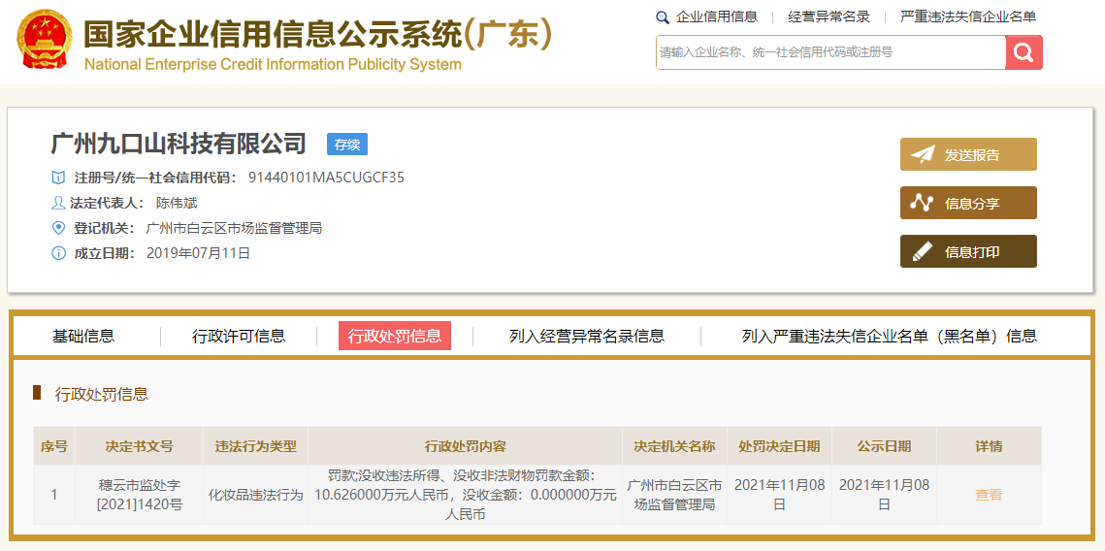1105x551 pixels.
Task: Click the 广州市白云区市场监督管理局 registration authority text
Action: pyautogui.click(x=234, y=228)
